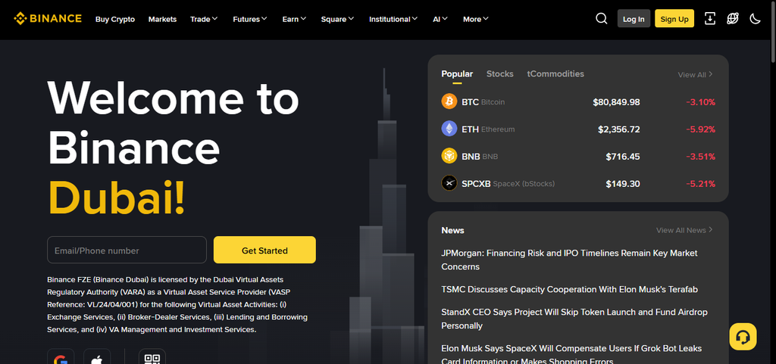Open View All markets link

tap(696, 75)
